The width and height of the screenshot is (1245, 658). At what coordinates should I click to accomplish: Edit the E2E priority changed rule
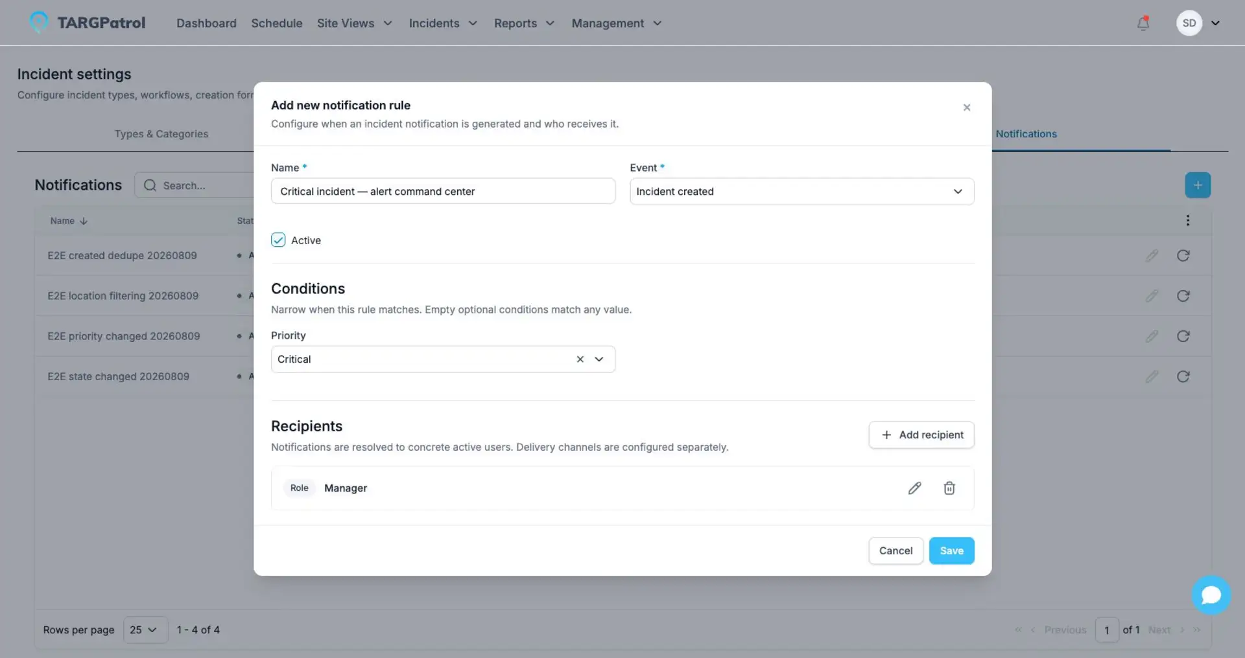[x=1152, y=336]
